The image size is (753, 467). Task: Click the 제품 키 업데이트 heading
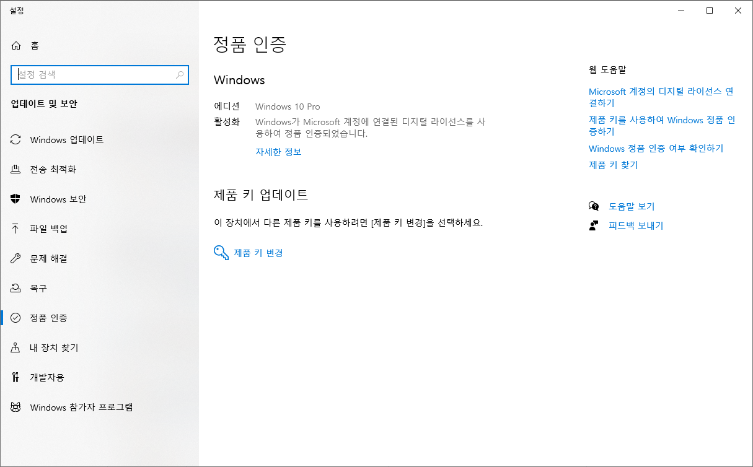pos(261,194)
